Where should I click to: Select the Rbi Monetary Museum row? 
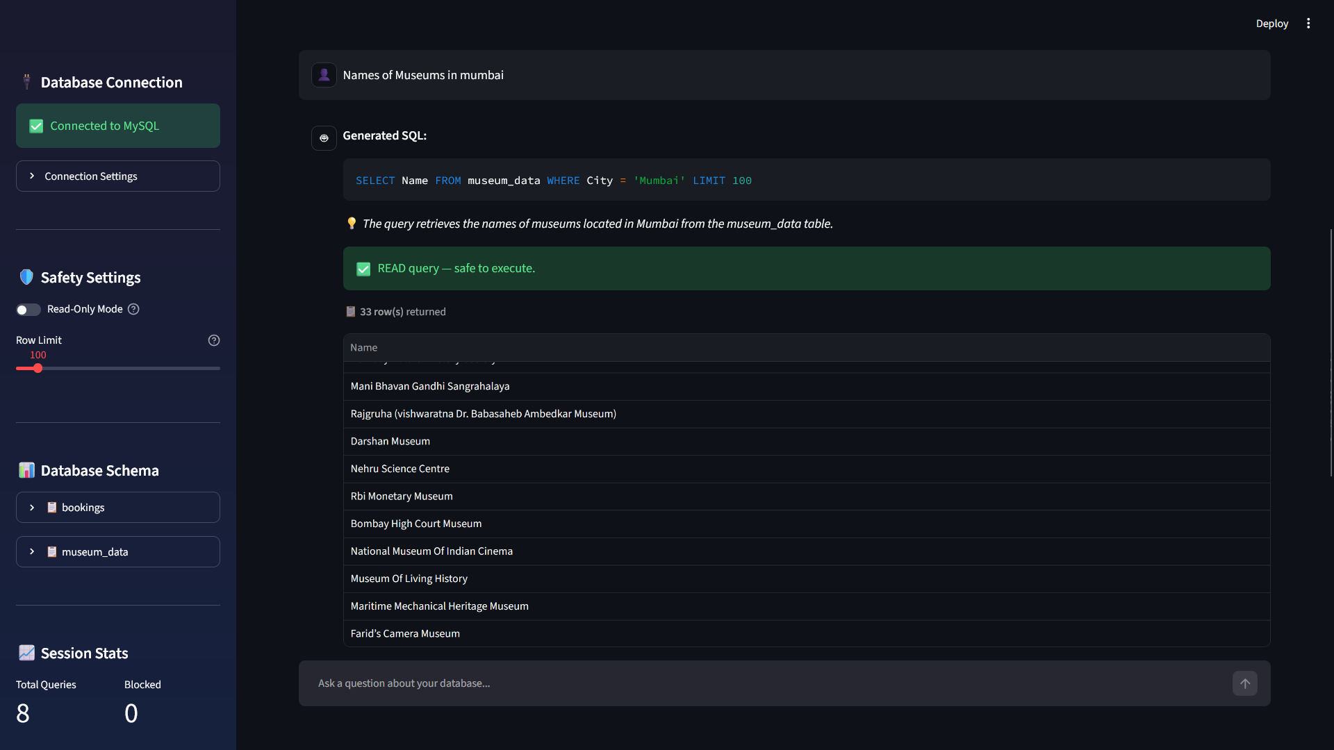[806, 497]
